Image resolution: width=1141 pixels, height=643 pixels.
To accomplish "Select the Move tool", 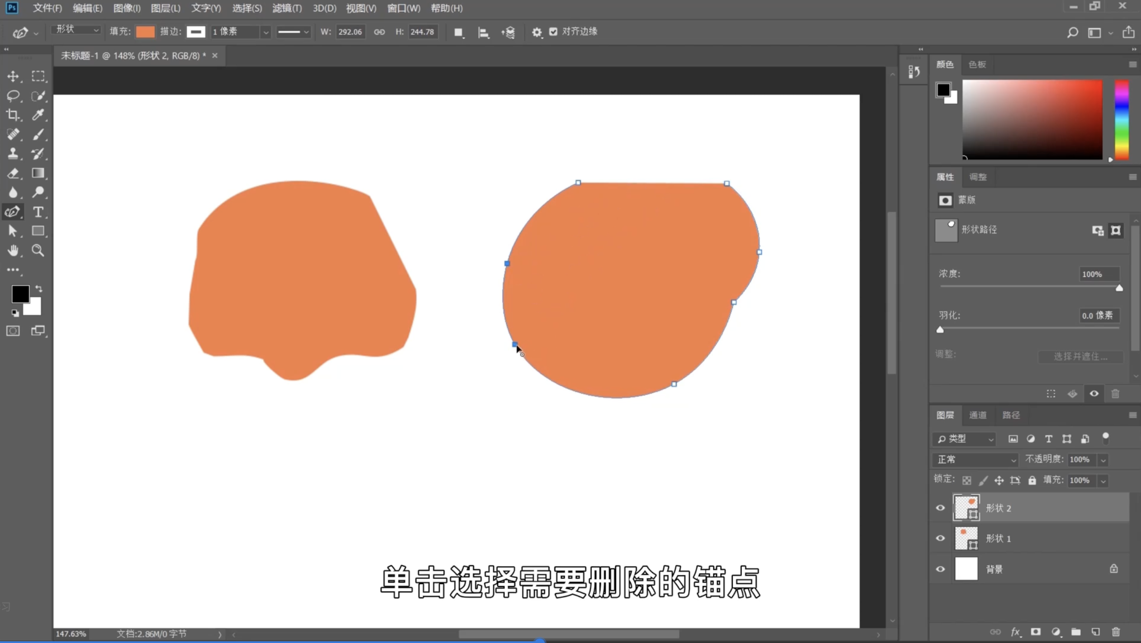I will pyautogui.click(x=13, y=76).
